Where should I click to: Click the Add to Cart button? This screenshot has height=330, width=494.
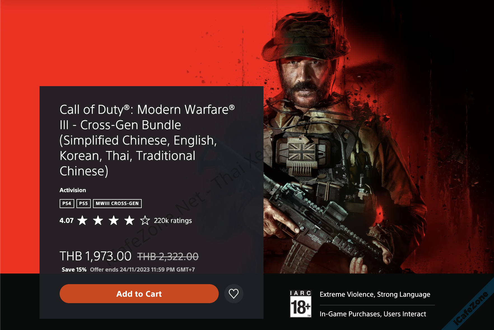(x=139, y=294)
